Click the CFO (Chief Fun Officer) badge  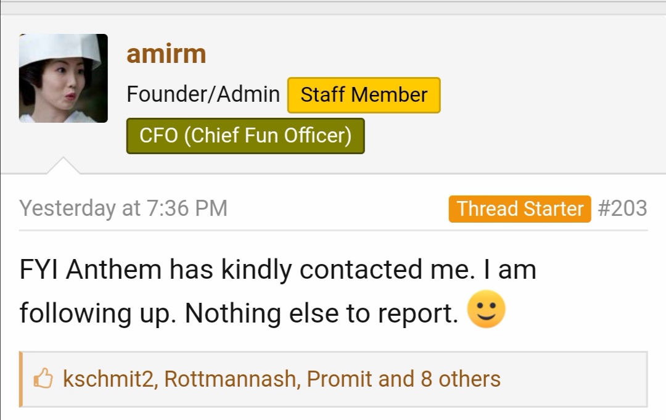245,136
